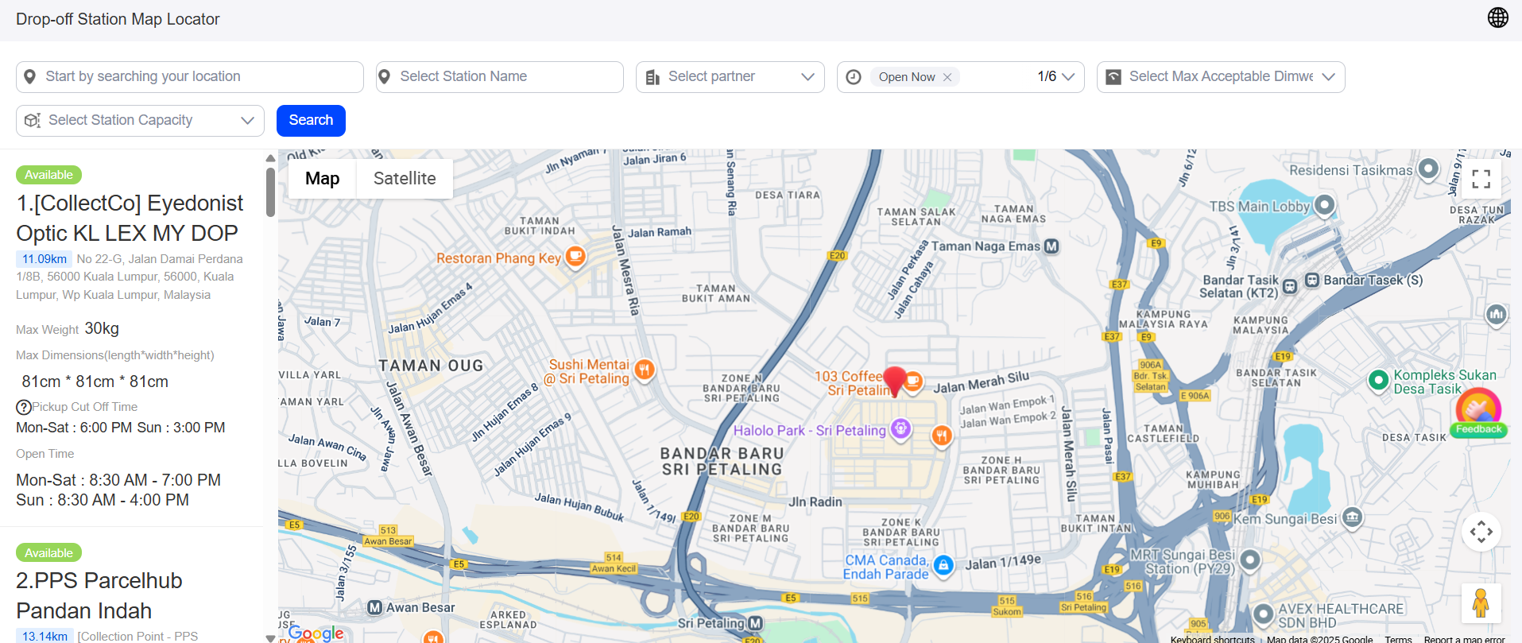Click the 13.14km distance badge

45,636
